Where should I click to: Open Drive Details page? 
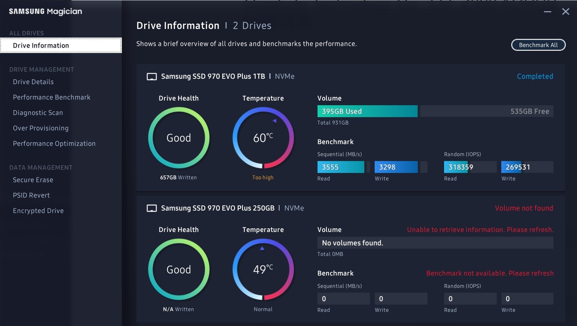point(33,82)
